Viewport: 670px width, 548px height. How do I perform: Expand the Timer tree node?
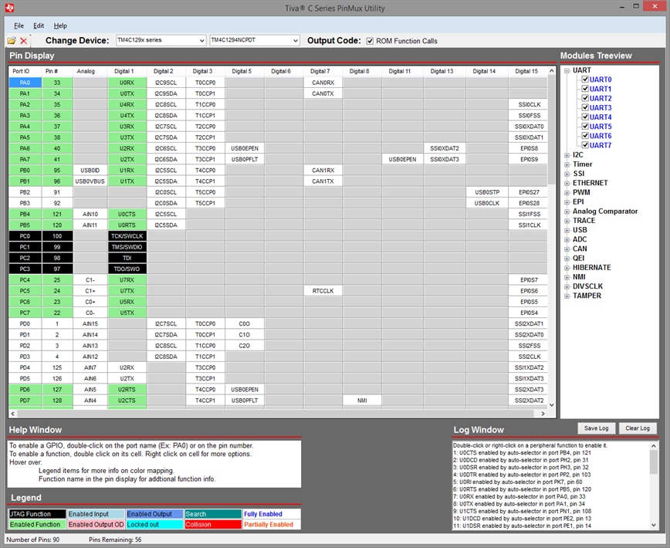point(567,164)
